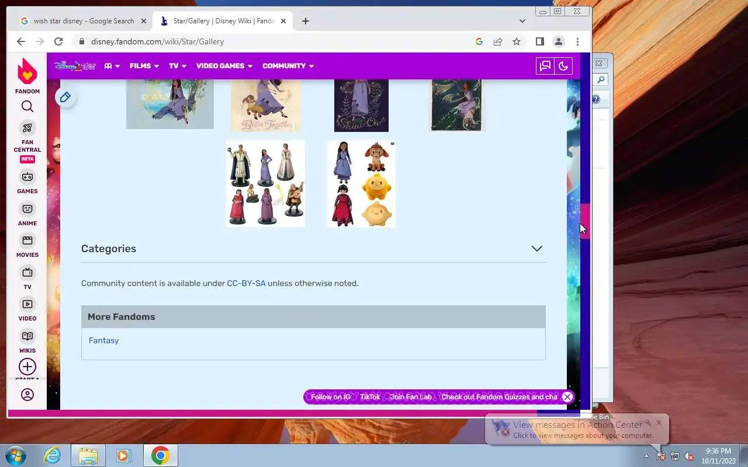Click search icon in background window

601,80
